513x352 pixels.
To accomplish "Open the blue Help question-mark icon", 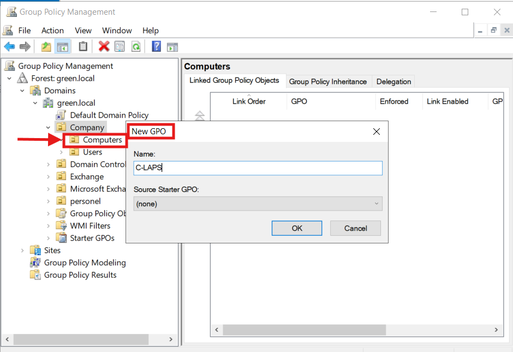I will pyautogui.click(x=156, y=46).
